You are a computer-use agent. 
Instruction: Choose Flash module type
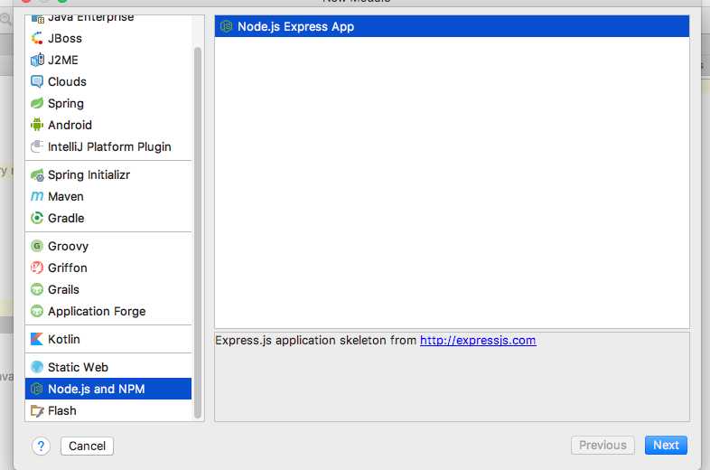[108, 410]
